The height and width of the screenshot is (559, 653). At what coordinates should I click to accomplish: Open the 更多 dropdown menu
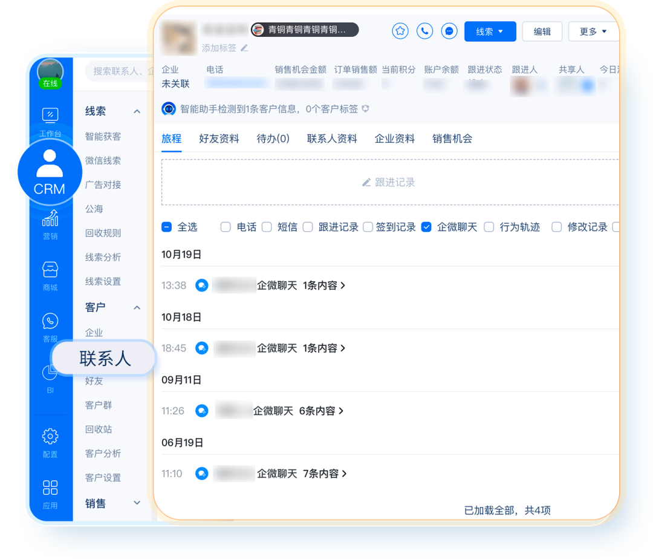[x=593, y=31]
